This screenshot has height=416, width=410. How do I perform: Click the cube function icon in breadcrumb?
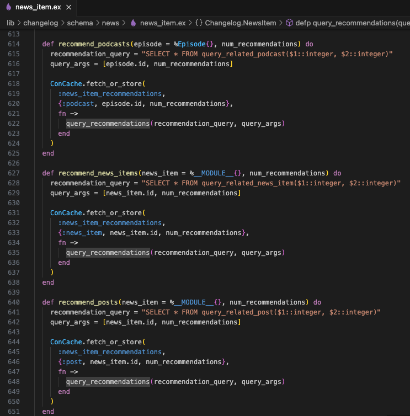tap(289, 23)
